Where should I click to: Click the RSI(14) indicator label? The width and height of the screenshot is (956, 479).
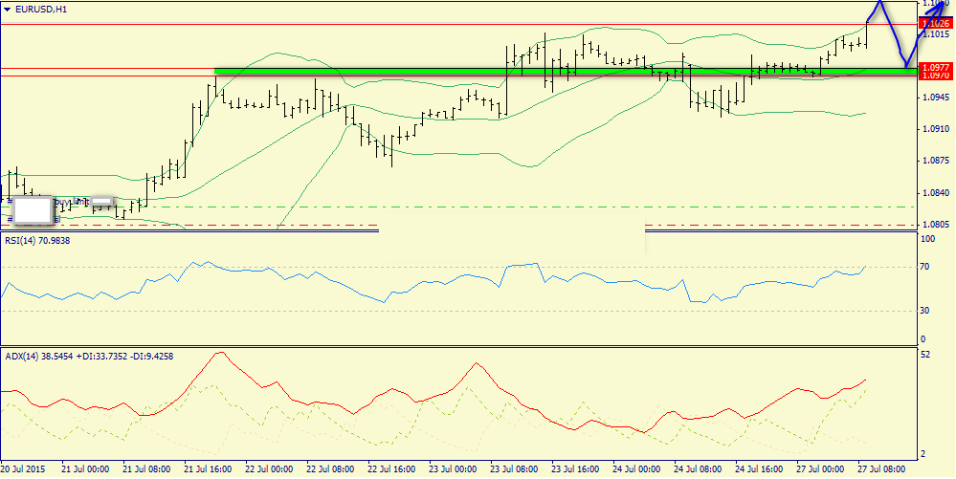click(x=38, y=240)
